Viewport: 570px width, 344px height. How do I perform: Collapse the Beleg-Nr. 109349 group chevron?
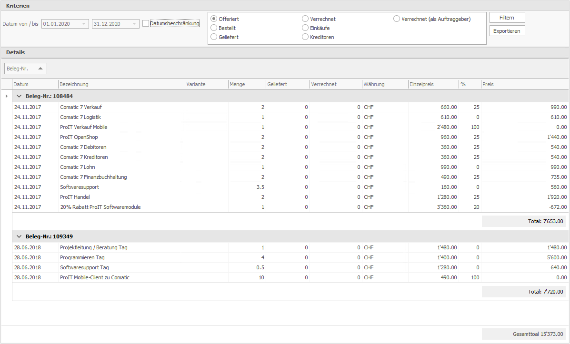tap(19, 236)
